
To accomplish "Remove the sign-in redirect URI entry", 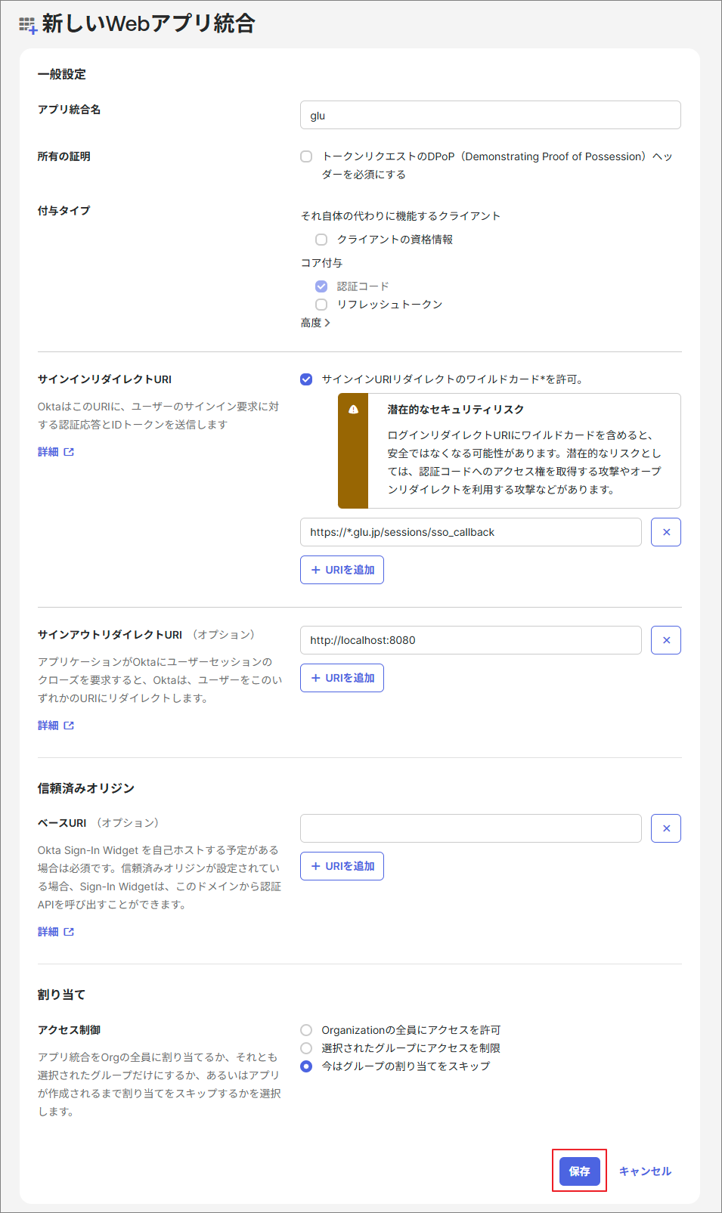I will point(665,532).
